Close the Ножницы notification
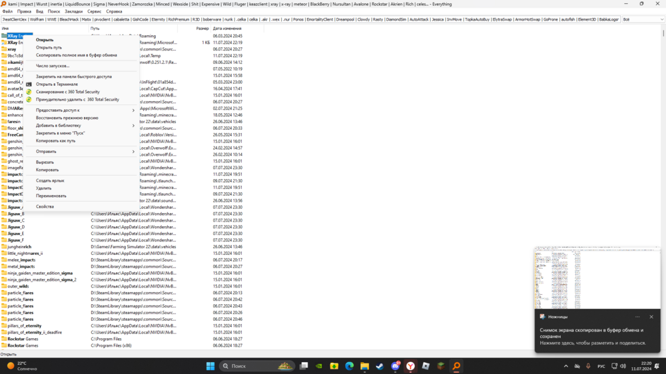 coord(651,317)
